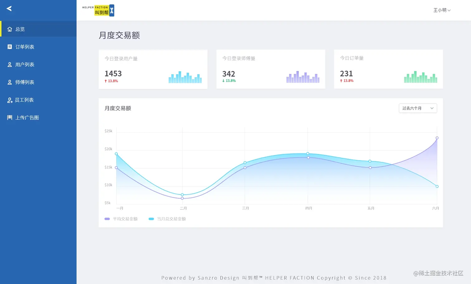Image resolution: width=471 pixels, height=284 pixels.
Task: Open the 过去六个月 dropdown
Action: (x=417, y=108)
